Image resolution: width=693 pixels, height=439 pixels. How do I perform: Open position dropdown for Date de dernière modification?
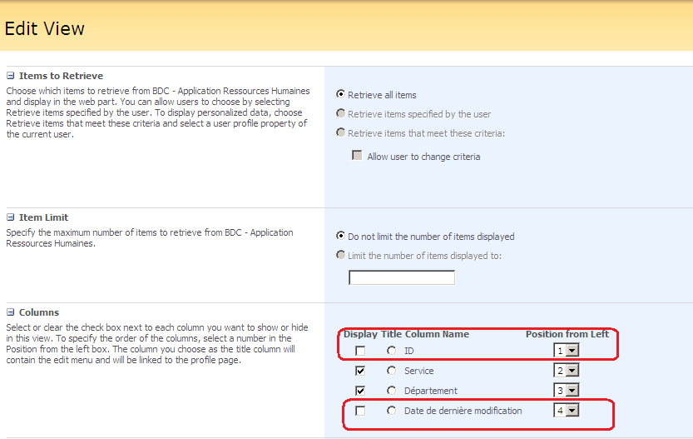[567, 411]
